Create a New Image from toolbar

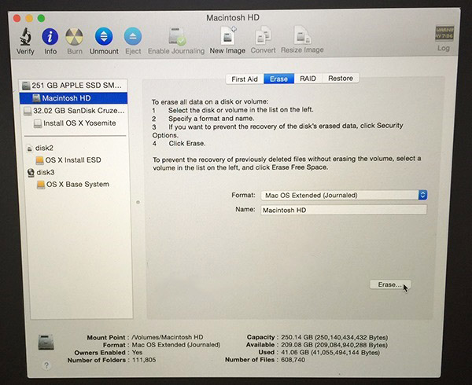point(227,36)
